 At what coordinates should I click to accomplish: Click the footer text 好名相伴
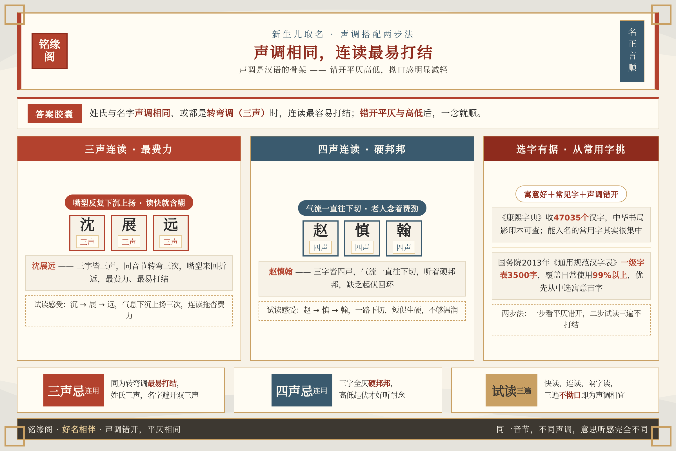(79, 429)
